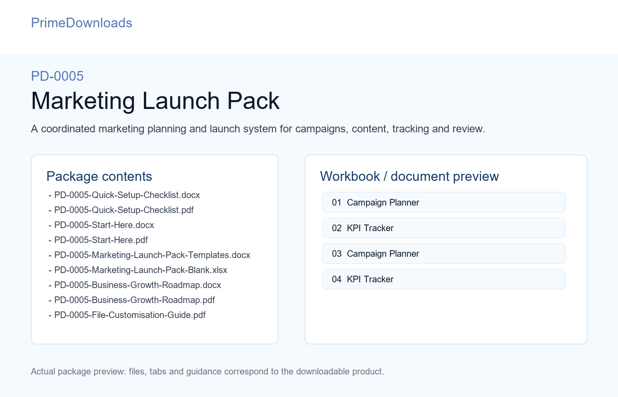The width and height of the screenshot is (618, 397).
Task: Select the PD-0005 product code
Action: point(57,76)
